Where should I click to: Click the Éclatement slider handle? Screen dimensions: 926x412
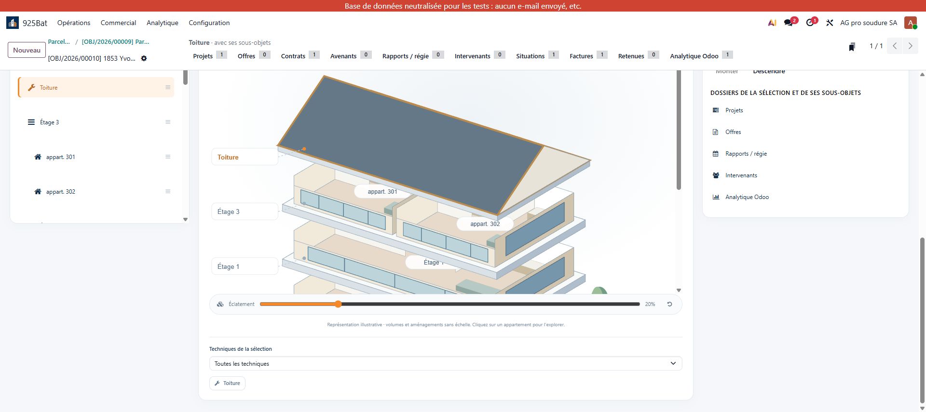[338, 304]
